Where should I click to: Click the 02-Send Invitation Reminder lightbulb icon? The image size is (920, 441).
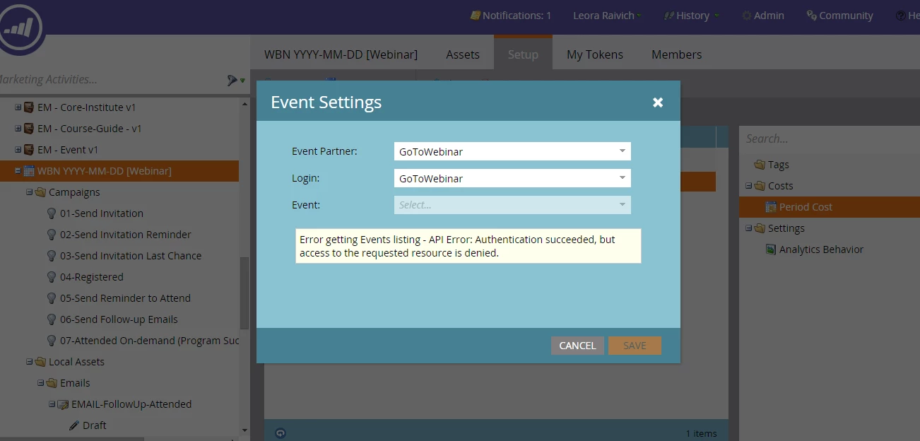[52, 235]
